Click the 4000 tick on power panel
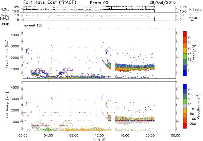The width and height of the screenshot is (203, 141). point(15,35)
